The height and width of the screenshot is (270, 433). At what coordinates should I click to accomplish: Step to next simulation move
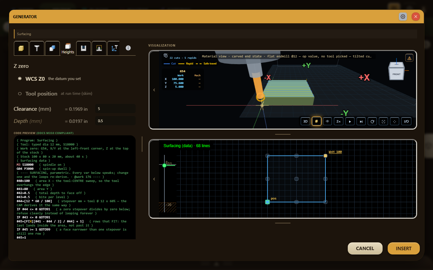[361, 121]
